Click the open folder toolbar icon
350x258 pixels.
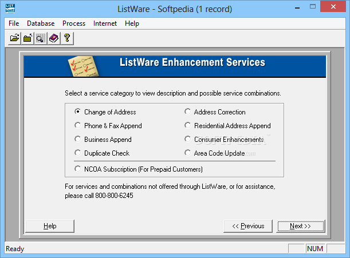(x=14, y=38)
